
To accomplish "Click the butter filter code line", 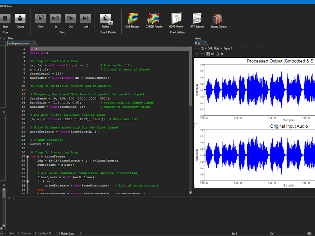I will [68, 119].
